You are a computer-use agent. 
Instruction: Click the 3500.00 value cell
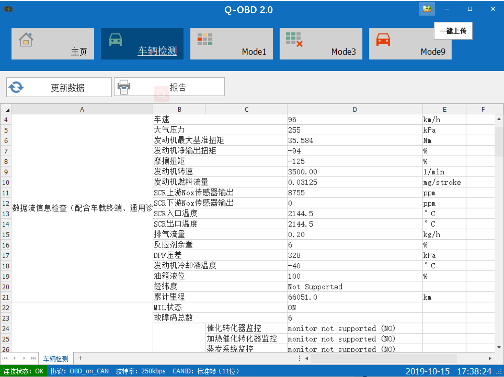click(x=355, y=172)
